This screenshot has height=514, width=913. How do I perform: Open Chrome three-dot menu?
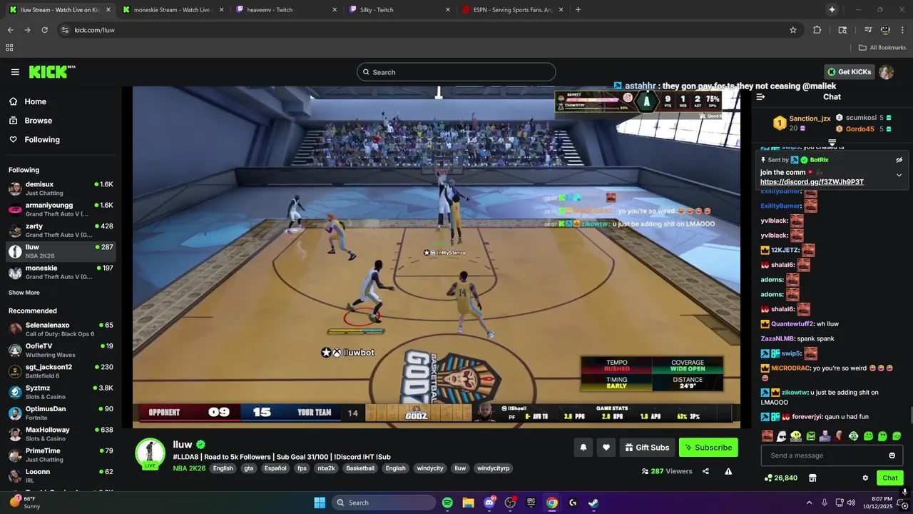tap(903, 30)
